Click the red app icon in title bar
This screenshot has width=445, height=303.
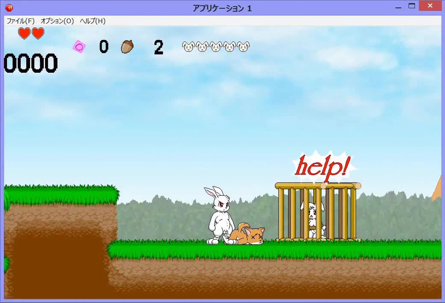pyautogui.click(x=9, y=8)
